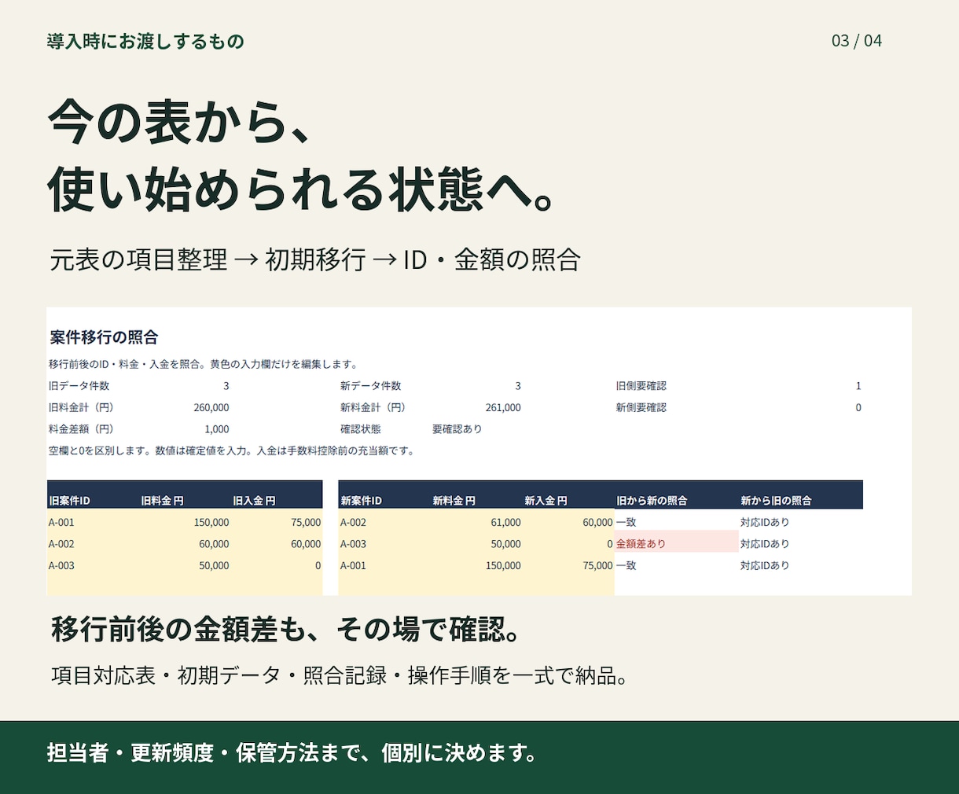Select 一致 beside 新入金 60,000
The width and height of the screenshot is (959, 794).
click(x=626, y=522)
